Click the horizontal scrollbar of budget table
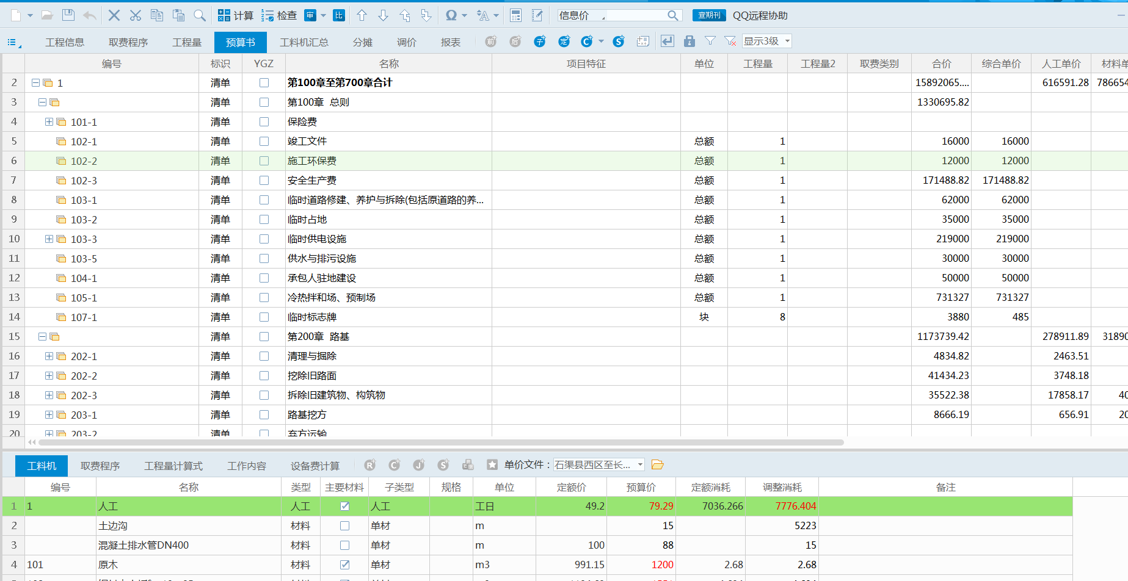This screenshot has height=581, width=1128. (x=440, y=442)
